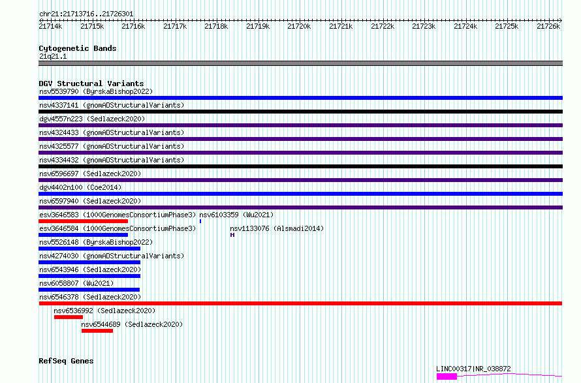Click the esv3646583 (1000GenomesConsortiumPhase3) label
The image size is (581, 383).
[118, 215]
